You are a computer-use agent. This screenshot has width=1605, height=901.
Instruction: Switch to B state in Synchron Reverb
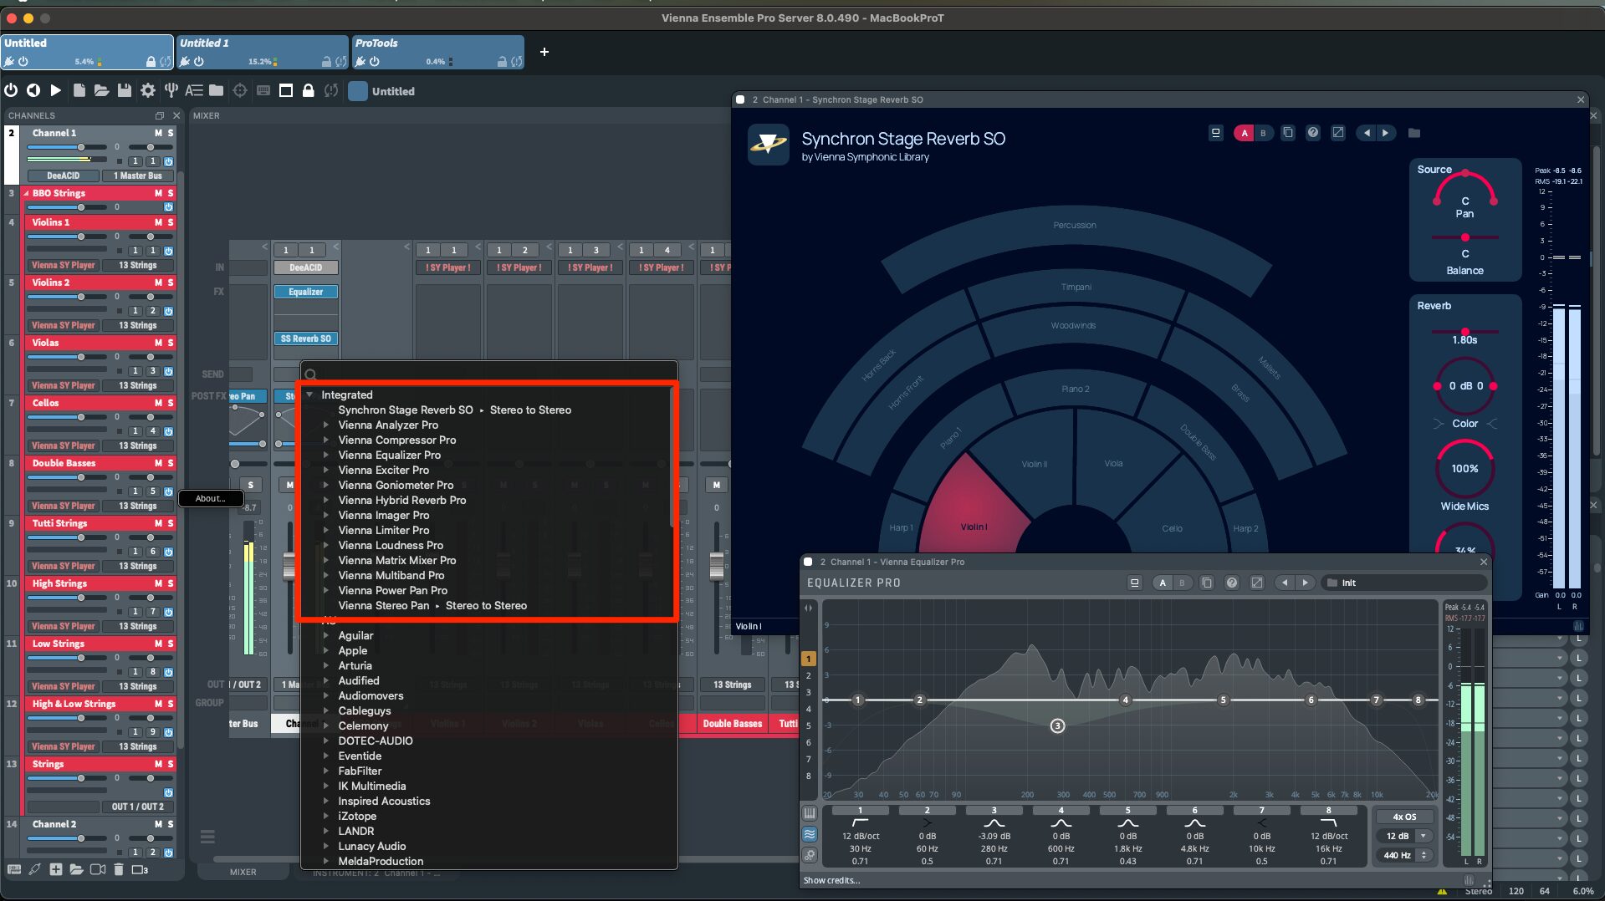point(1263,133)
